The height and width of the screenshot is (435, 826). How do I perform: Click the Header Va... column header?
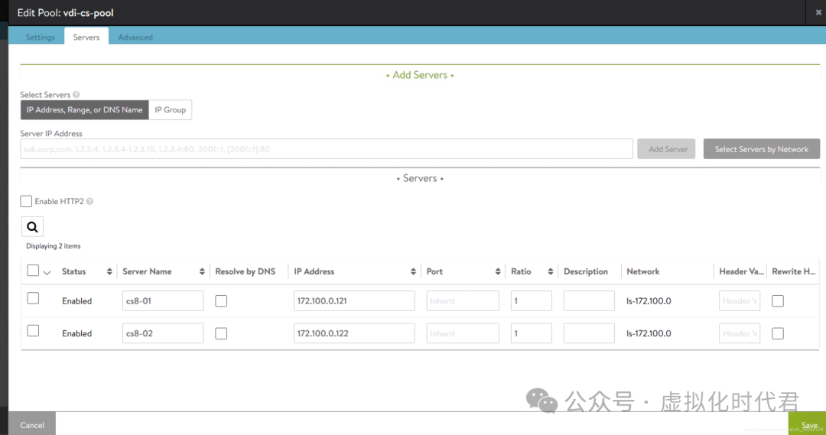coord(741,271)
